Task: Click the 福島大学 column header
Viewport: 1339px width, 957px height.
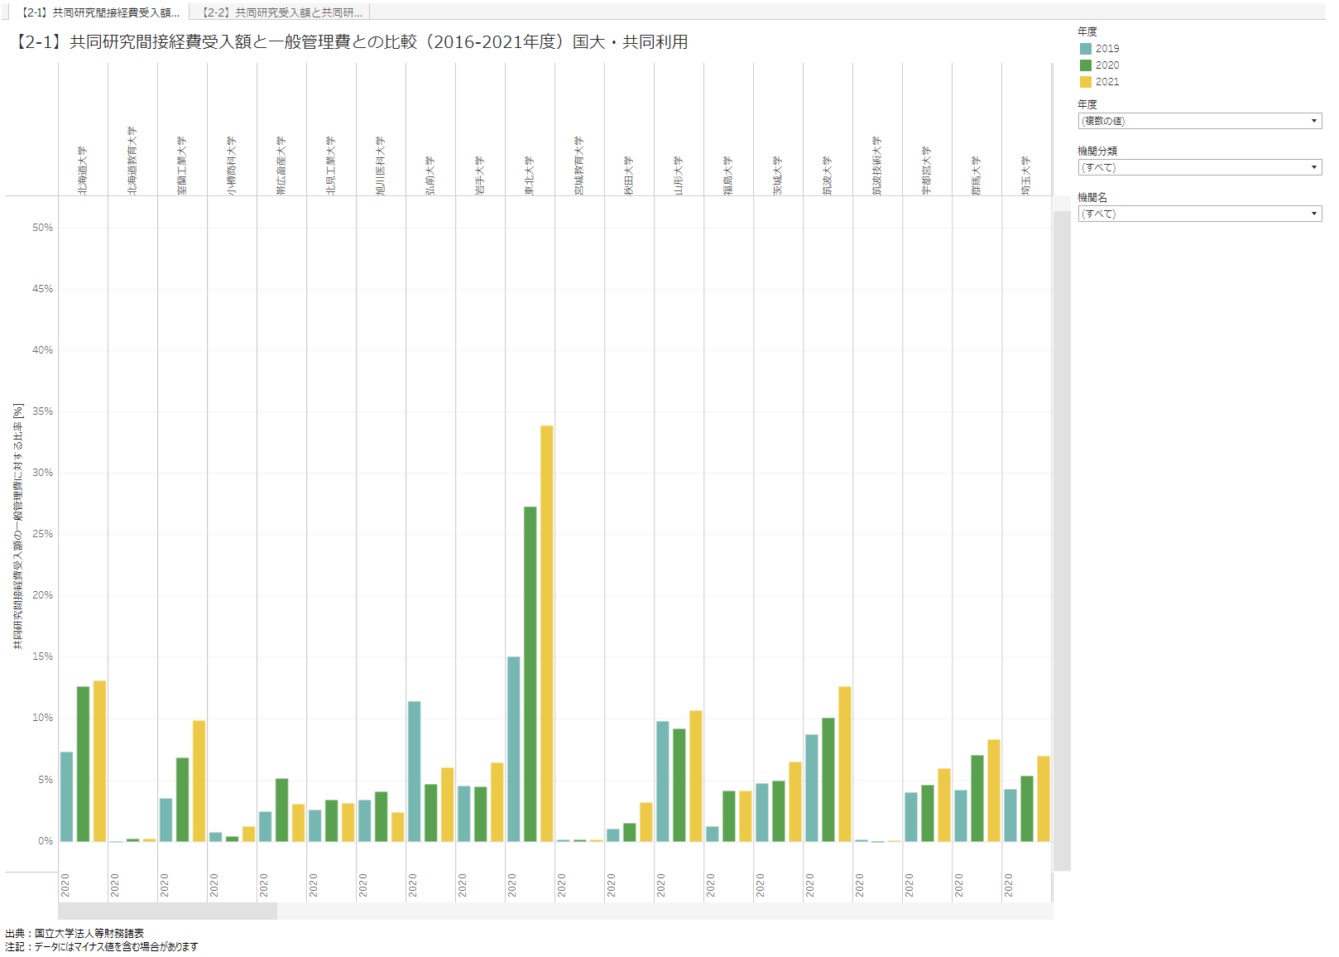Action: point(728,176)
